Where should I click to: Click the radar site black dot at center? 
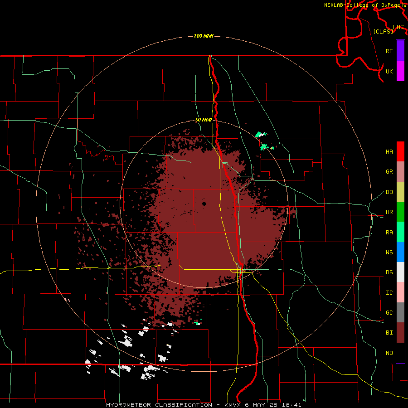pos(204,204)
